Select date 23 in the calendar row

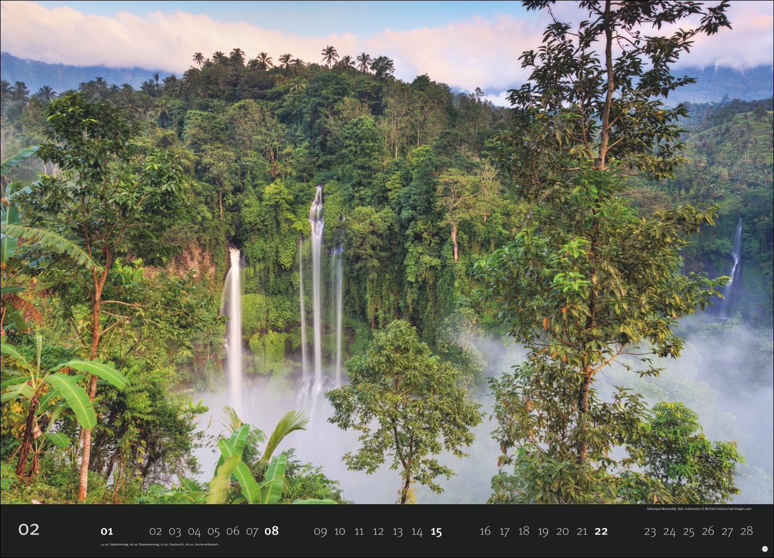point(649,531)
